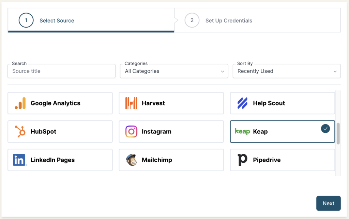This screenshot has width=349, height=219.
Task: Go to the Select Source step
Action: pyautogui.click(x=57, y=20)
